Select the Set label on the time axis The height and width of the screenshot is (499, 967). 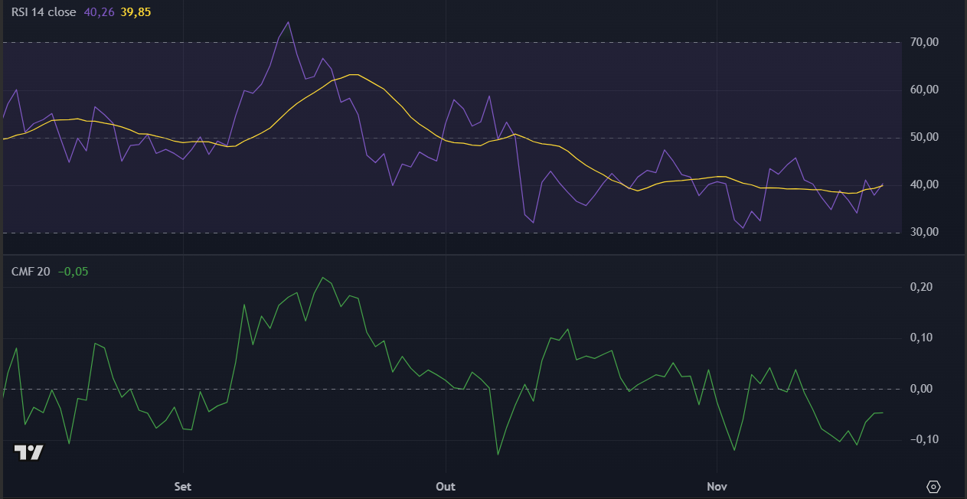tap(182, 486)
